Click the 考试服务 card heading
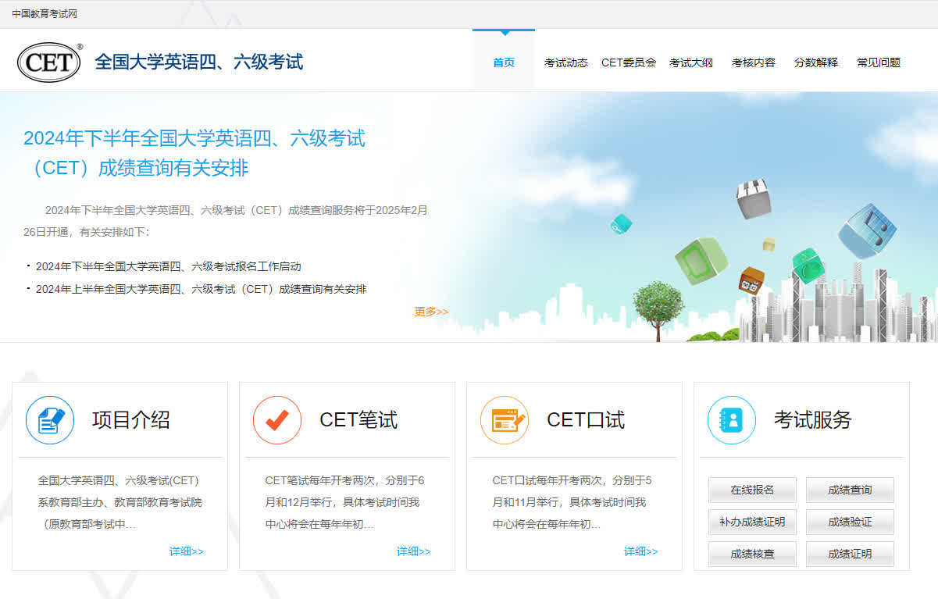 [813, 420]
